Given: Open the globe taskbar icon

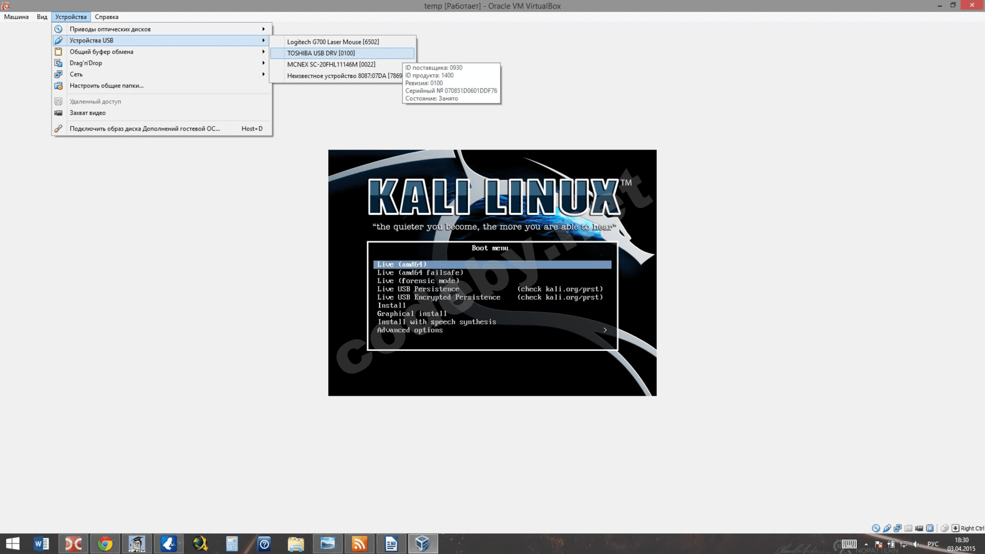Looking at the screenshot, I should click(200, 544).
